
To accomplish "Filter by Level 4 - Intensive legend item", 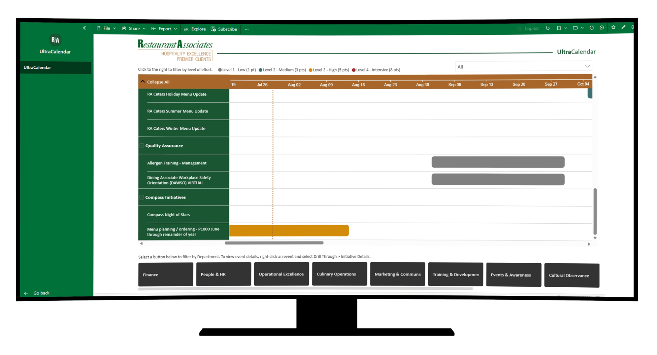I will [376, 70].
